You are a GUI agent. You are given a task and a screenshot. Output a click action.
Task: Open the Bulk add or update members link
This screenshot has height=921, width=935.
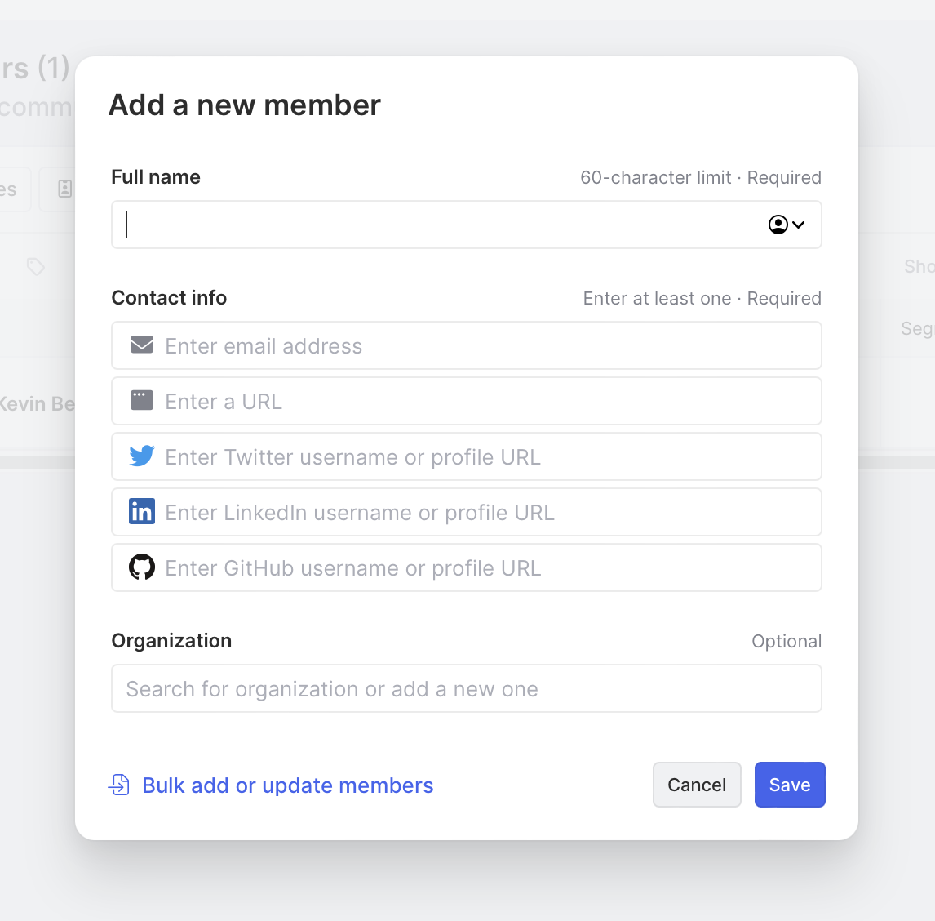point(287,785)
